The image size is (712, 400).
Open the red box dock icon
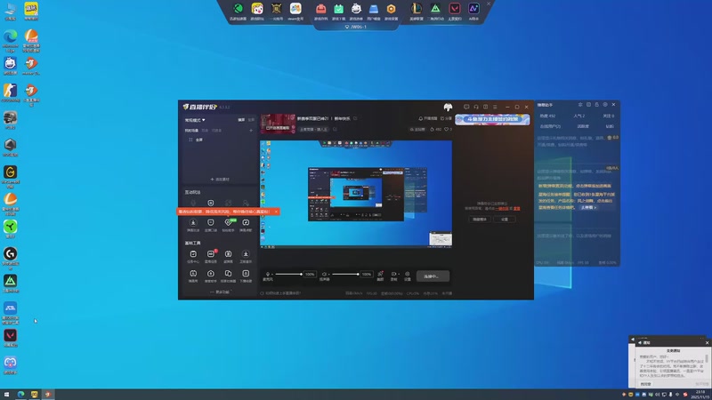(x=321, y=9)
